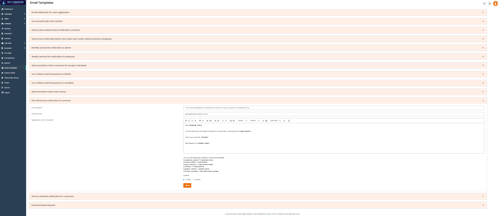Click the orange Save button

point(187,186)
